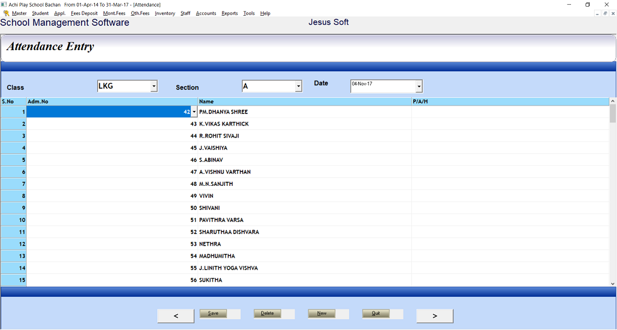The image size is (617, 330).
Task: Expand the Adm.No dropdown in row 1
Action: 194,112
